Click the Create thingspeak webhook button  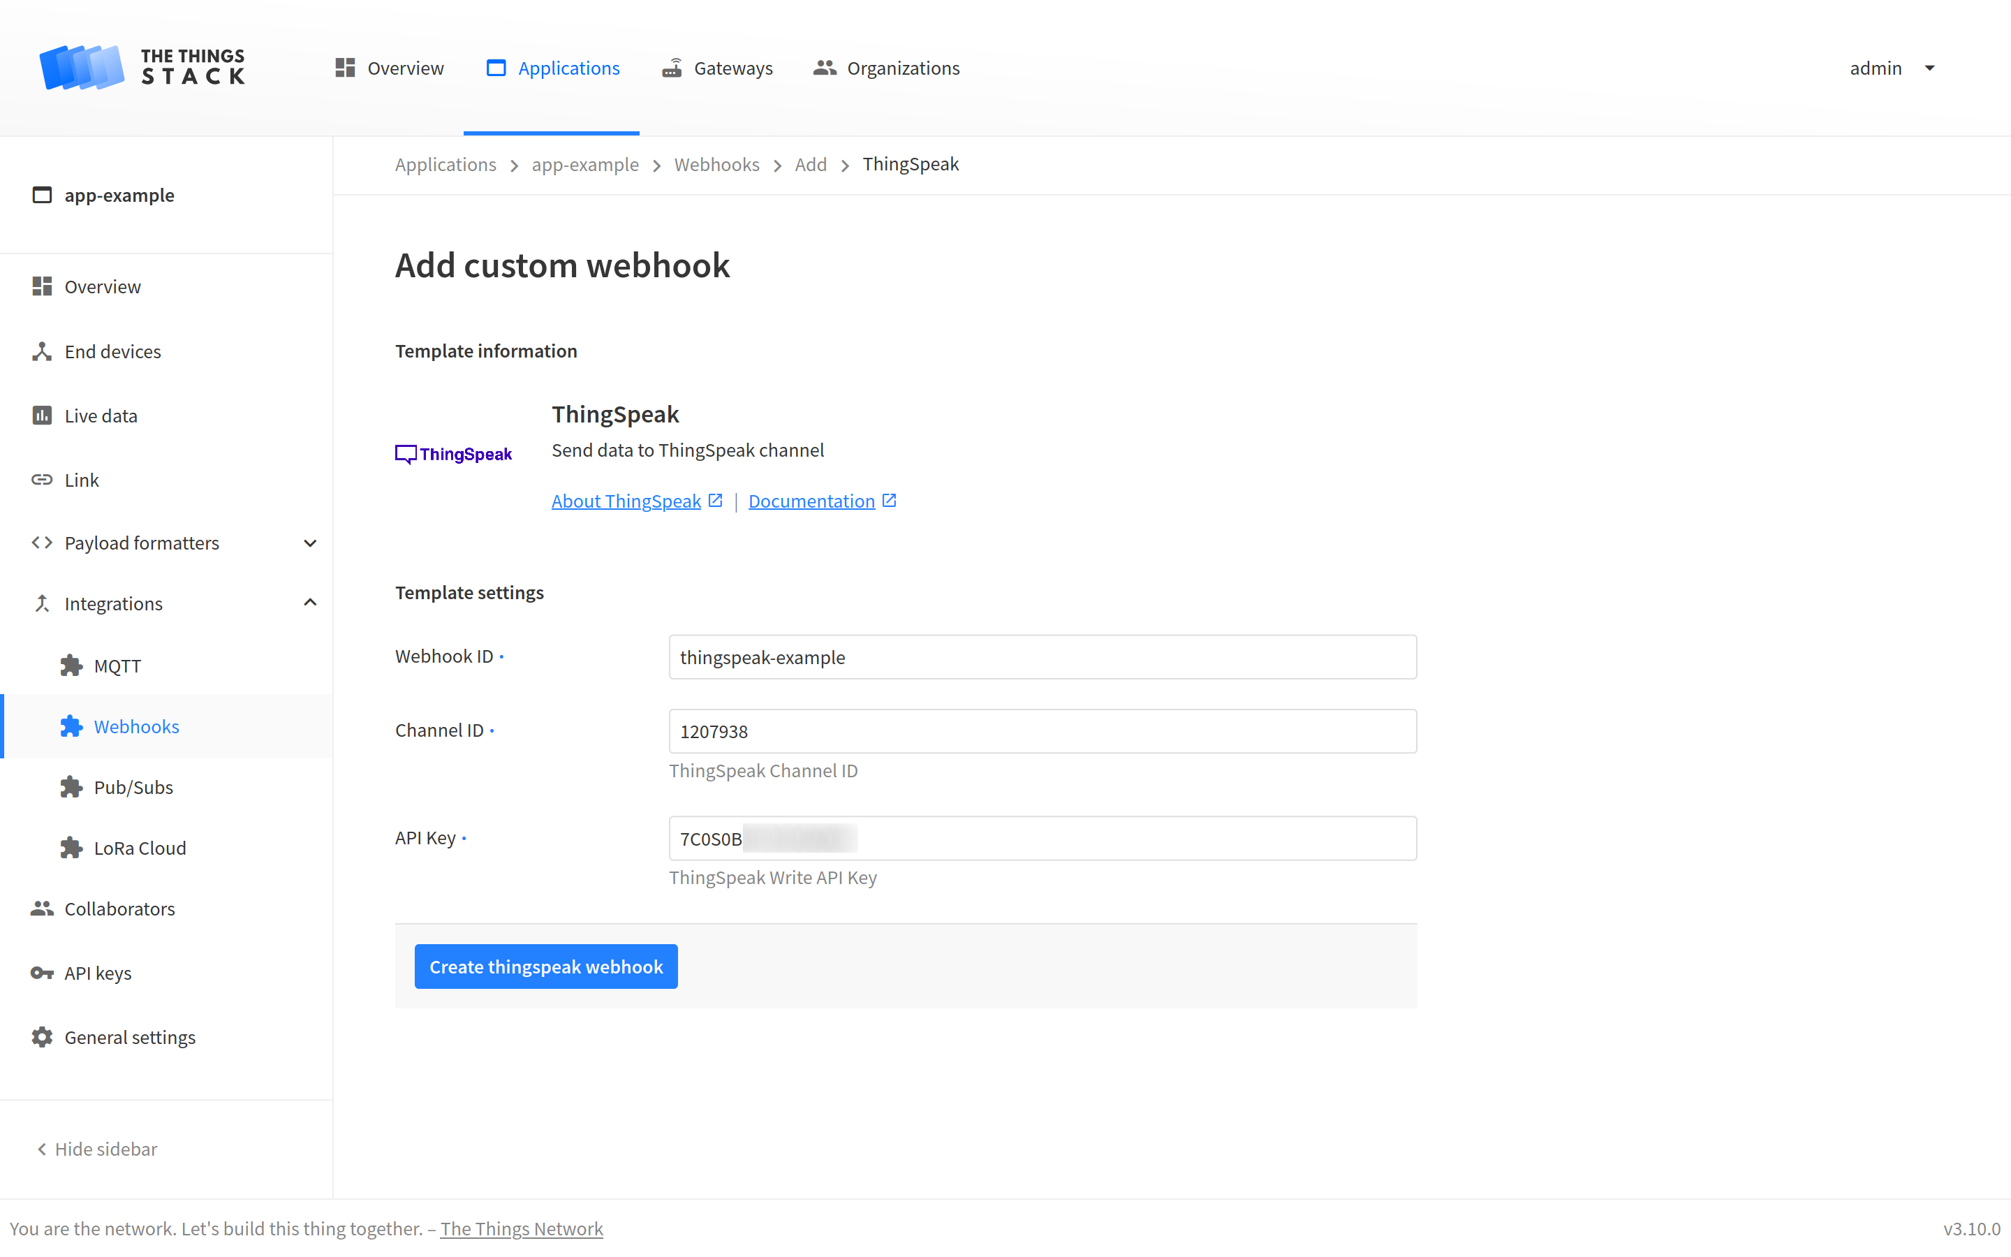pyautogui.click(x=545, y=966)
